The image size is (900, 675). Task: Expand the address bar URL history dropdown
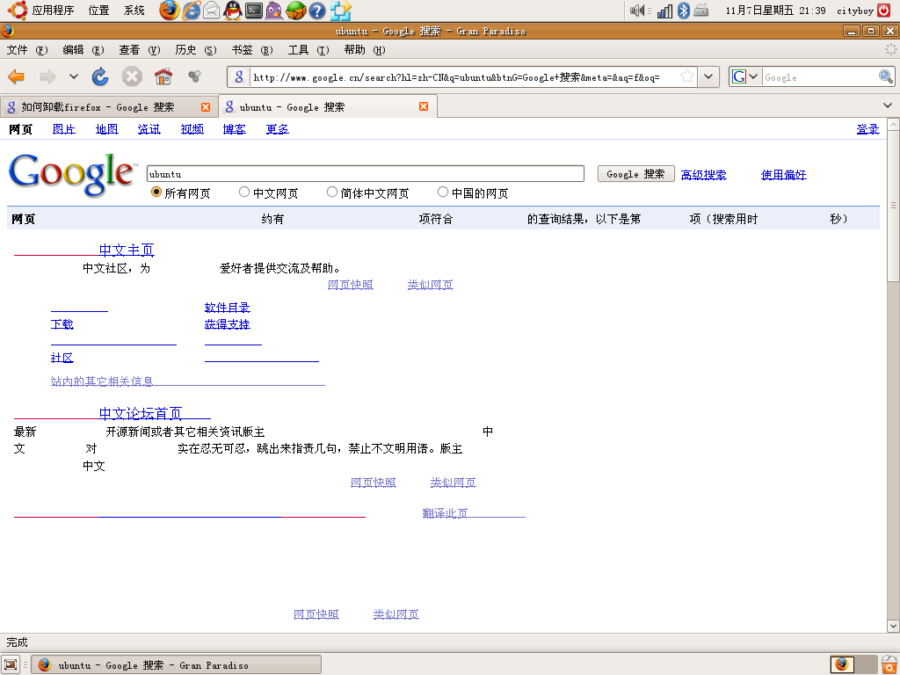[709, 76]
